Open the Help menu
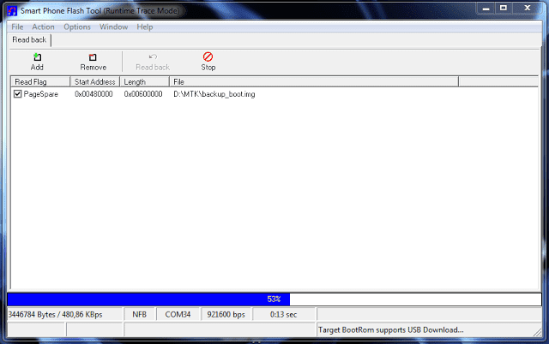Screen dimensions: 549x344 [145, 27]
